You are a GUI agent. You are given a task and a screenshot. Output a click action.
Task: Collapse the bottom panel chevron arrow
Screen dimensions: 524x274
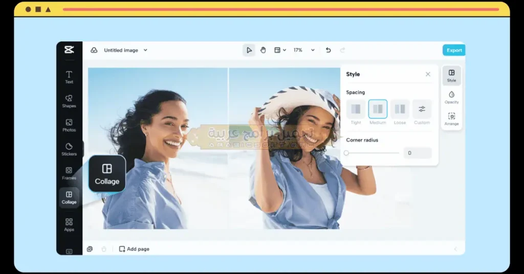[455, 249]
